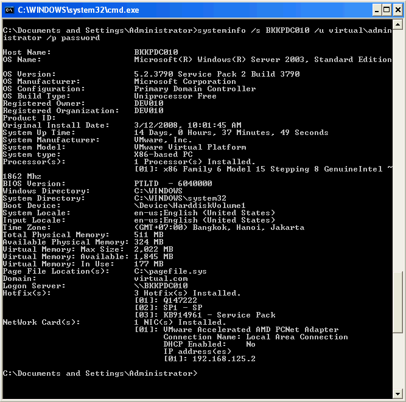The width and height of the screenshot is (406, 402).
Task: Click 'C:\pagefile.sys' page file location
Action: coord(170,271)
